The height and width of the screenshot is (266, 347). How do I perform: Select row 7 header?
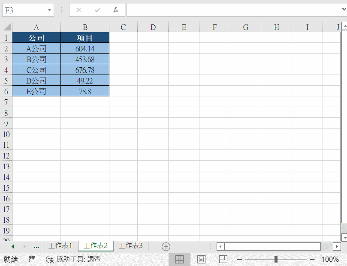pos(6,102)
